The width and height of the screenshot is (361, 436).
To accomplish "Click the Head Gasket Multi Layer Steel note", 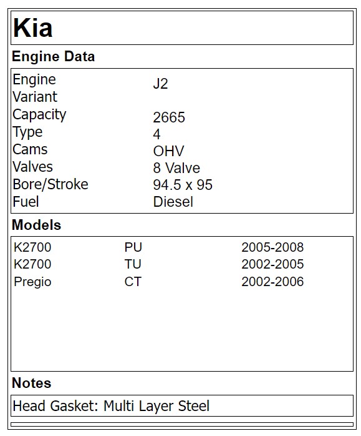I will tap(111, 405).
